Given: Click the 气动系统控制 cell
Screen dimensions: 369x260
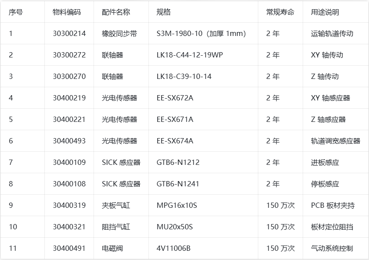Looking at the screenshot, I should 332,249.
